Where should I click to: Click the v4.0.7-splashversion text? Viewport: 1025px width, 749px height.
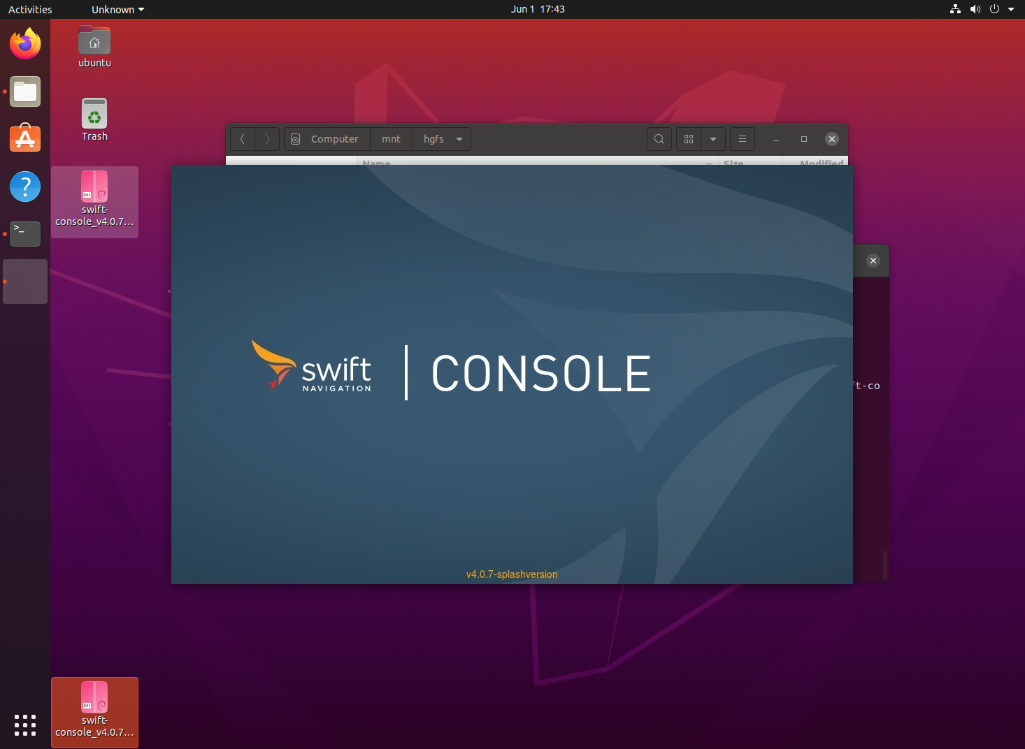[512, 574]
